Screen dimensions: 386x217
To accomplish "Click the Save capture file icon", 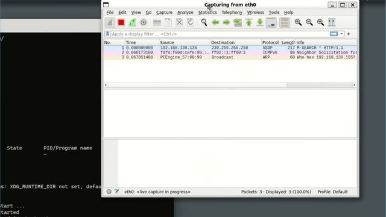I will pyautogui.click(x=168, y=22).
